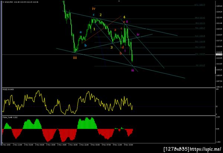The width and height of the screenshot is (223, 153).
Task: Select the yellow '4' wave label
Action: coord(124,17)
